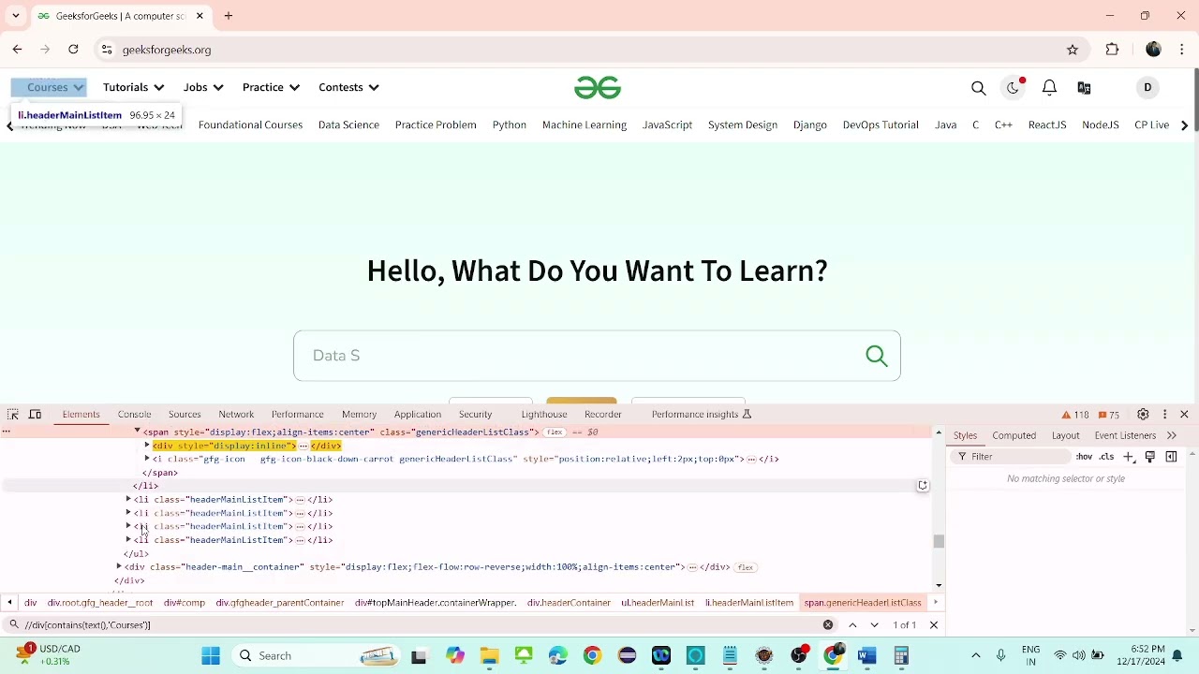Open the Event Listeners tab
The width and height of the screenshot is (1199, 674).
(x=1125, y=435)
